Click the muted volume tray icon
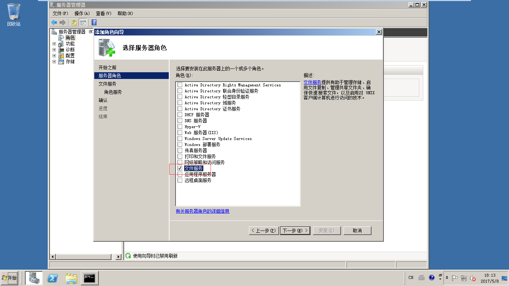The width and height of the screenshot is (509, 286). click(x=473, y=278)
